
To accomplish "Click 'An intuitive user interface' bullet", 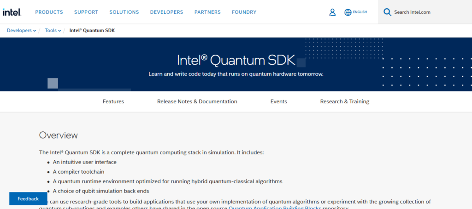I will pyautogui.click(x=85, y=162).
